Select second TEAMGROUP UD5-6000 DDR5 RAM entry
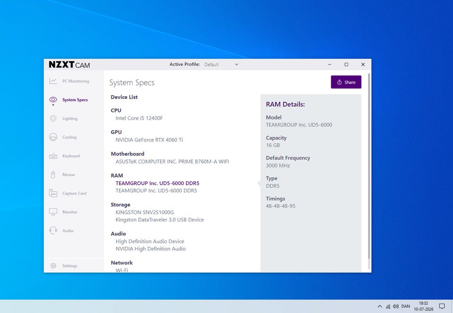Screen dimensions: 453x313 156,191
